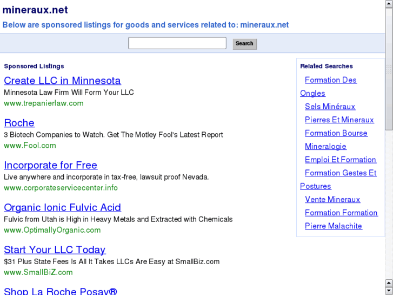The image size is (393, 295).
Task: Visit the Start Your LLC Today listing
Action: (55, 250)
